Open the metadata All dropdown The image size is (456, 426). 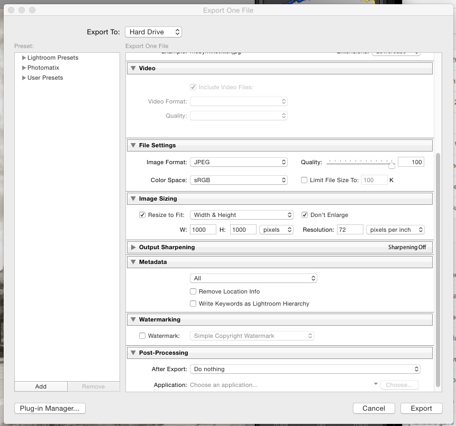click(253, 278)
